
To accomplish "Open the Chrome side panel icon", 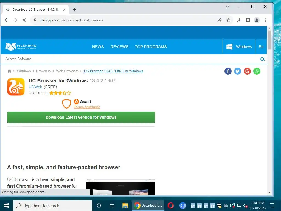I will [x=248, y=20].
